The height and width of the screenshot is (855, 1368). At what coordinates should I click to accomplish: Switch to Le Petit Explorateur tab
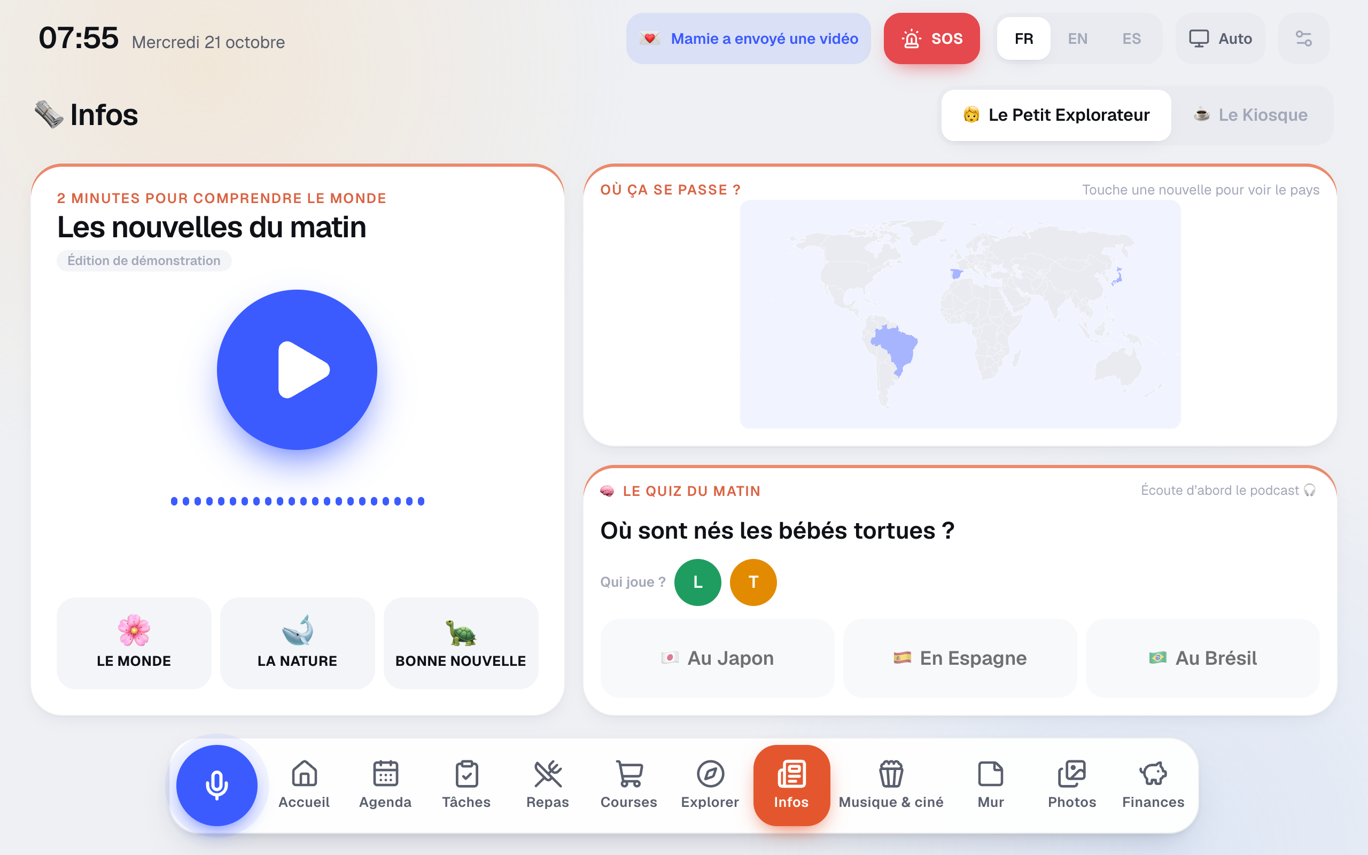[1056, 115]
